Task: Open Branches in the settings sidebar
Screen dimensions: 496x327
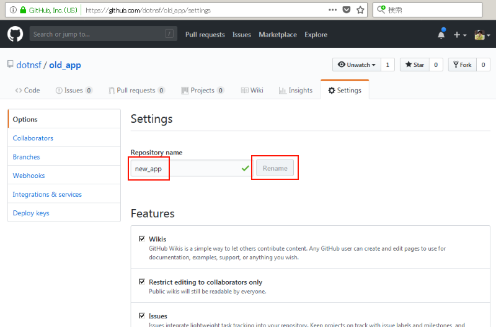Action: (64, 157)
